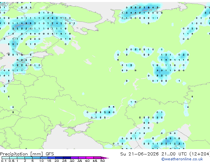Click the 0.1–0.5 mm lightest cyan legend swatch
The width and height of the screenshot is (210, 162).
pos(6,158)
